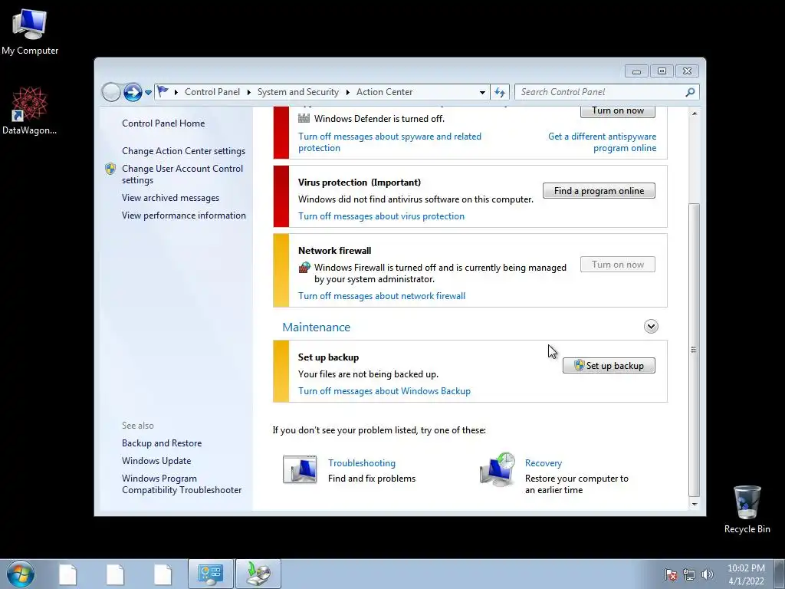Go to Control Panel breadcrumb

[212, 92]
